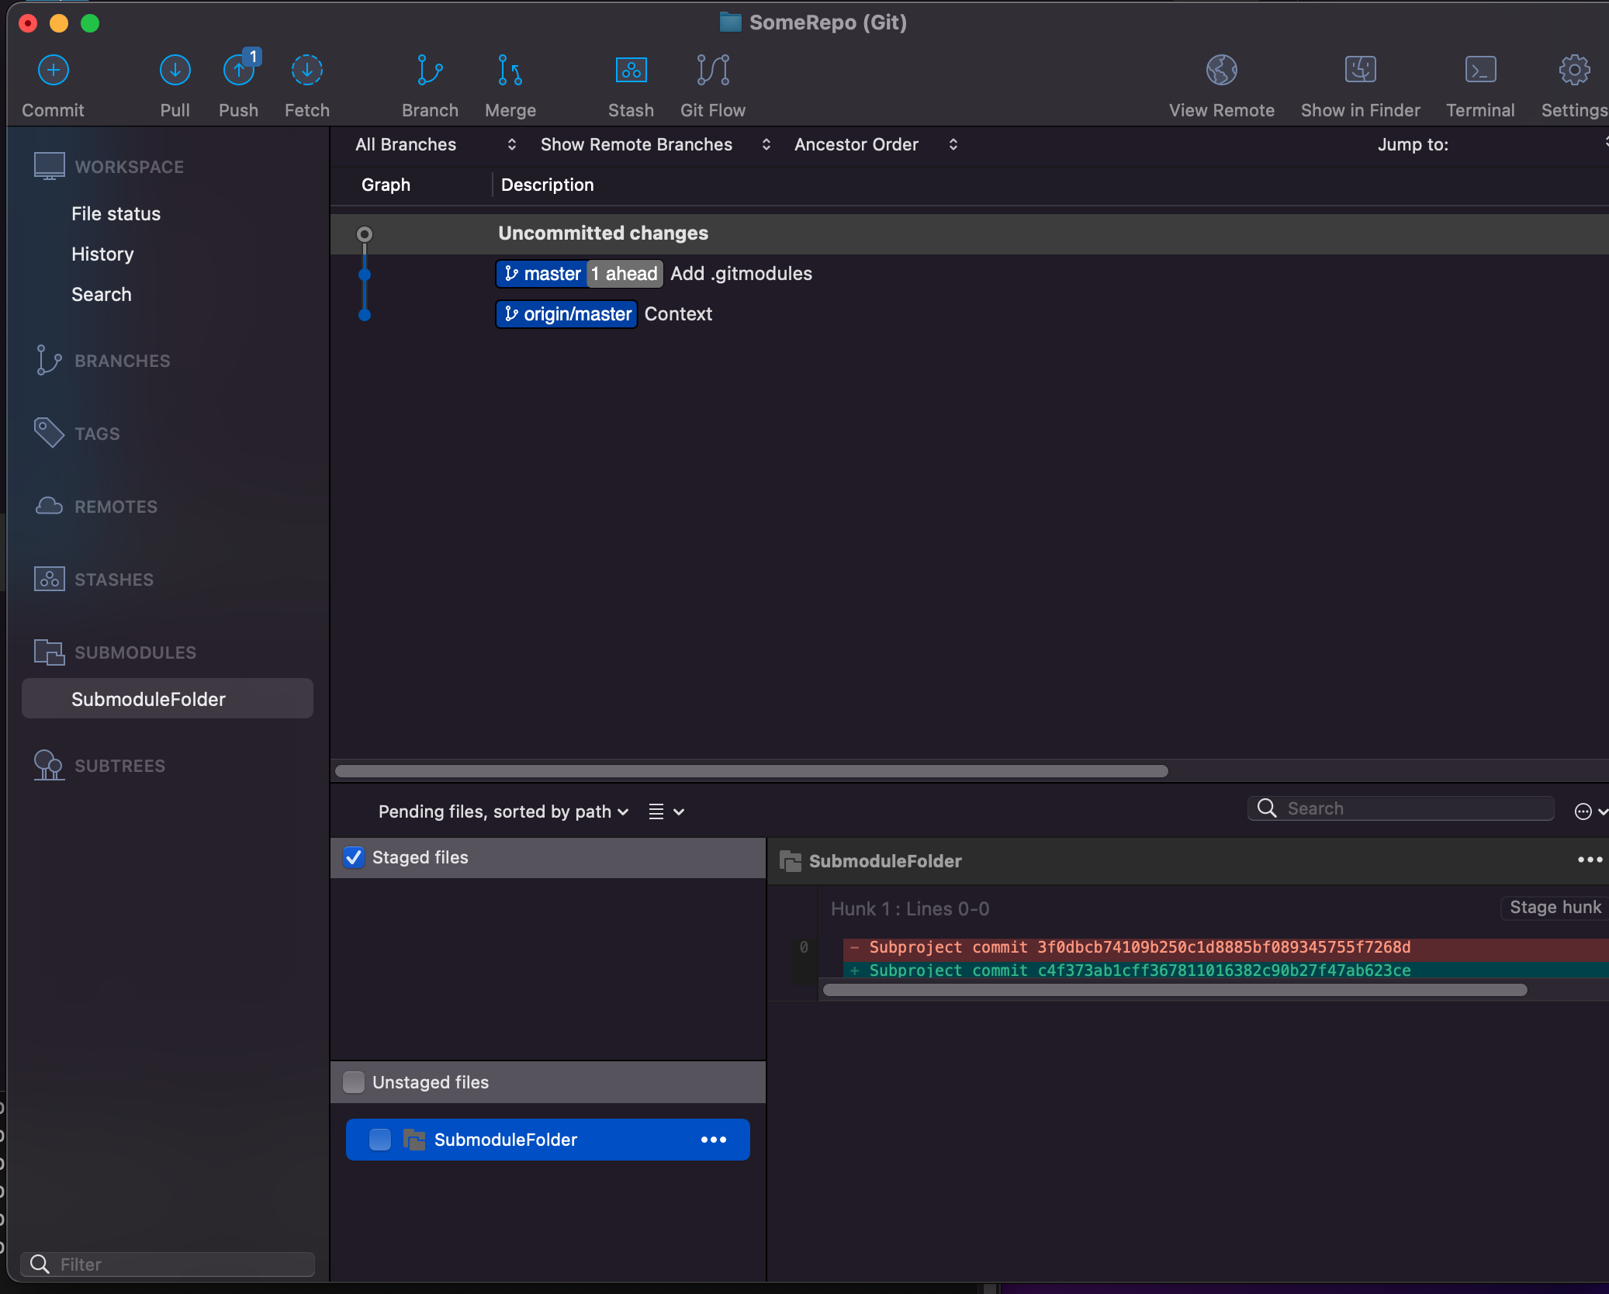1609x1294 pixels.
Task: Click the Fetch toolbar icon
Action: coord(306,71)
